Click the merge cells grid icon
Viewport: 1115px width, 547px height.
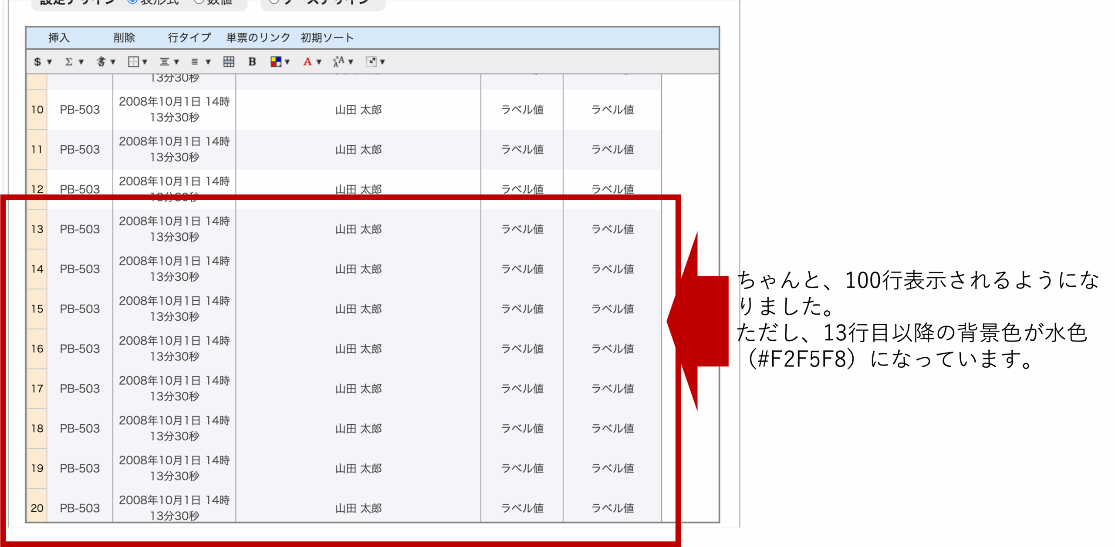click(x=229, y=62)
